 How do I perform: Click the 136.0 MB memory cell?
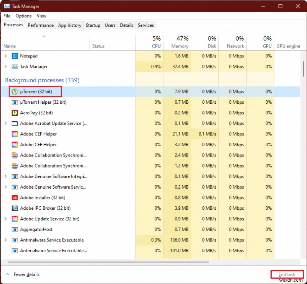pyautogui.click(x=177, y=240)
